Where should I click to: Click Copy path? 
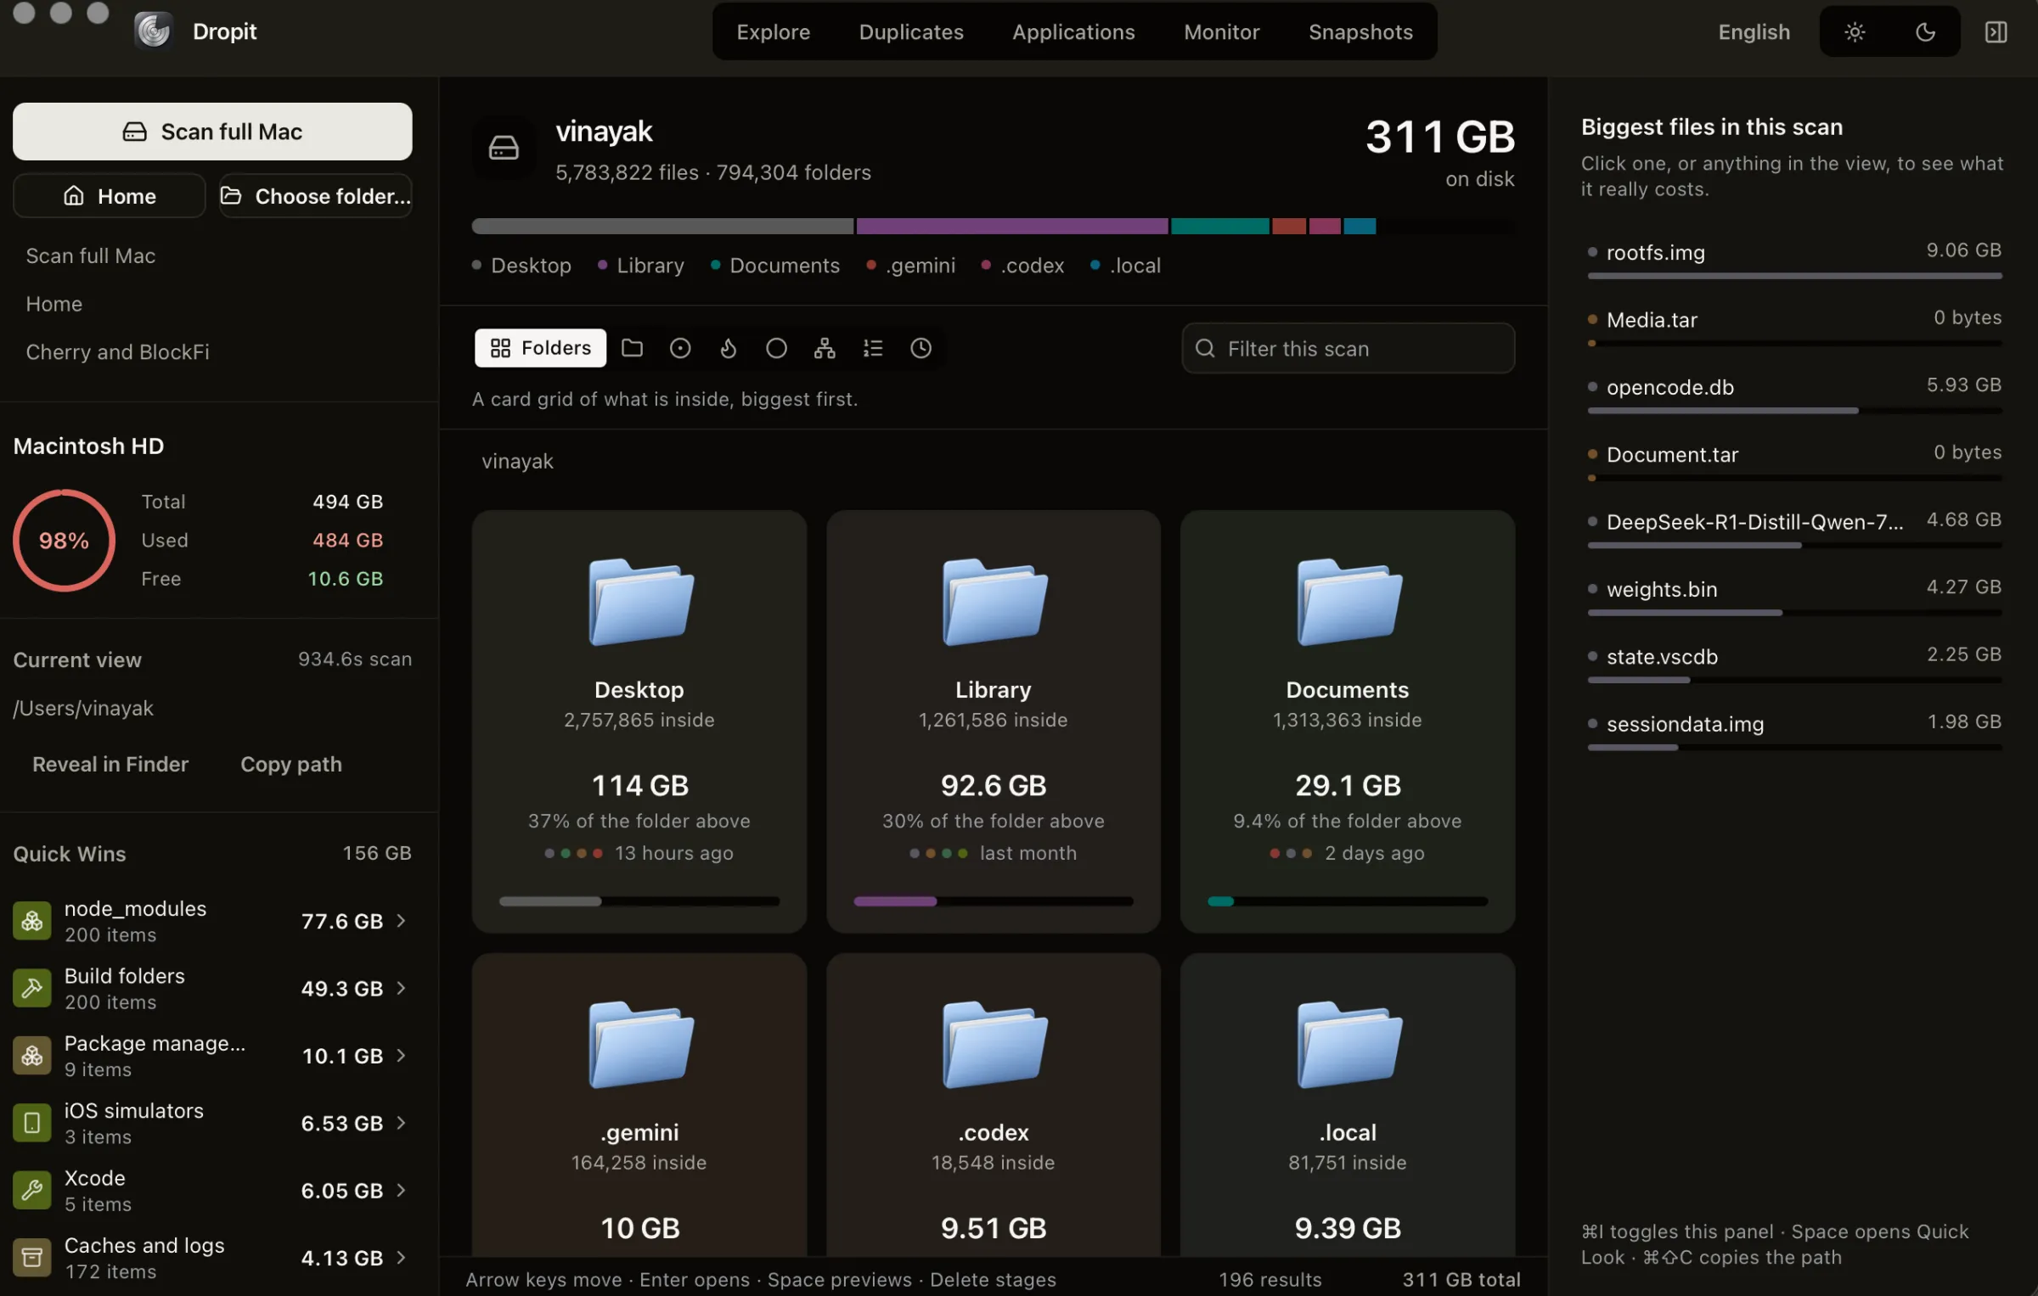coord(291,765)
